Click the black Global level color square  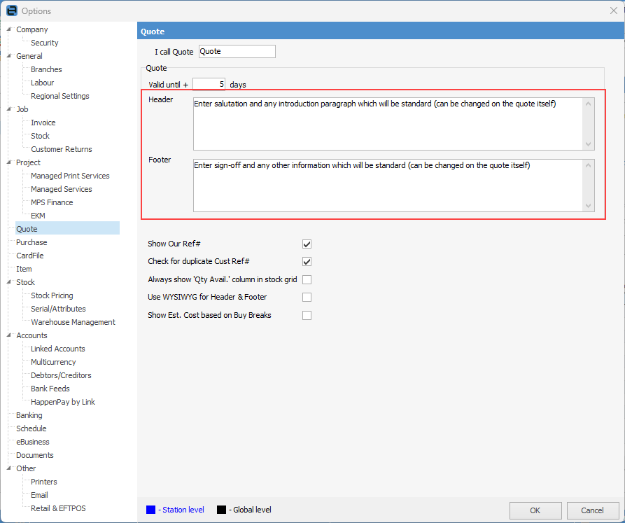[221, 510]
